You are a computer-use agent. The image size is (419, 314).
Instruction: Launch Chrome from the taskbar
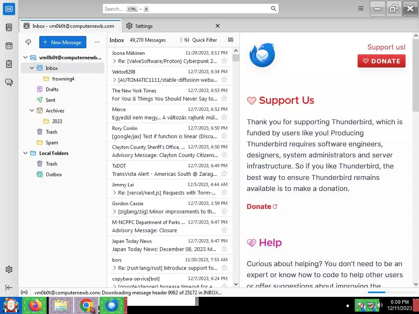(x=86, y=305)
